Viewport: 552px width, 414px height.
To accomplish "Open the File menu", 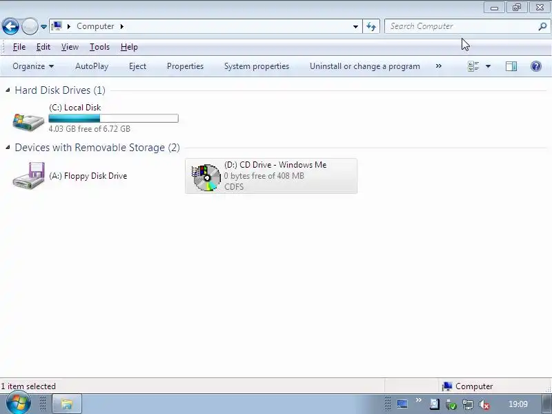I will click(x=19, y=47).
